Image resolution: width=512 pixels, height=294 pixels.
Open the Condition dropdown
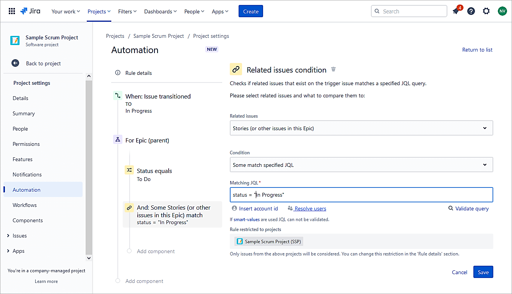coord(361,165)
